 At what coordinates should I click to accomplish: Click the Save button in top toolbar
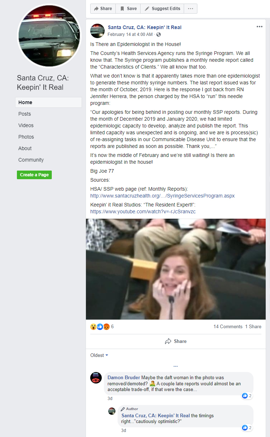tap(128, 9)
